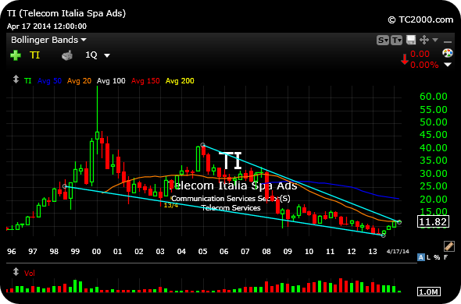This screenshot has height=304, width=461.
Task: Click the 08 year label on time axis
Action: point(266,252)
